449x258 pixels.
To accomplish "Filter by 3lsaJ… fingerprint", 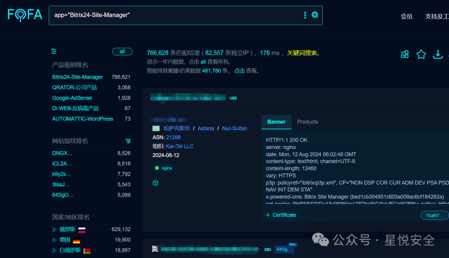I will [x=61, y=185].
